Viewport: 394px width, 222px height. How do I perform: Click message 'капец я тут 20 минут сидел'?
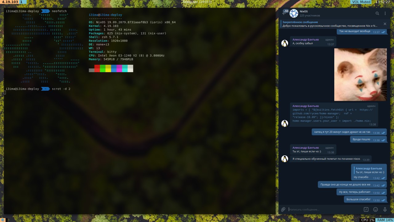coord(349,132)
